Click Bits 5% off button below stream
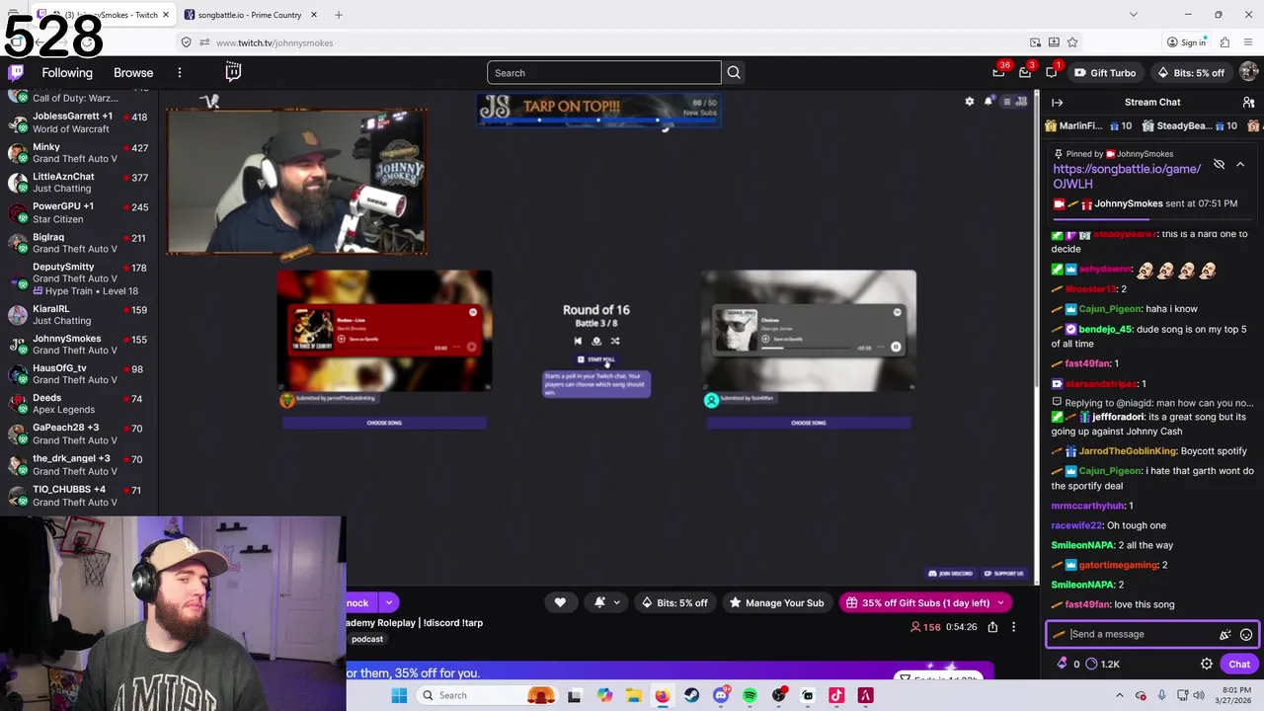The image size is (1264, 711). click(674, 602)
